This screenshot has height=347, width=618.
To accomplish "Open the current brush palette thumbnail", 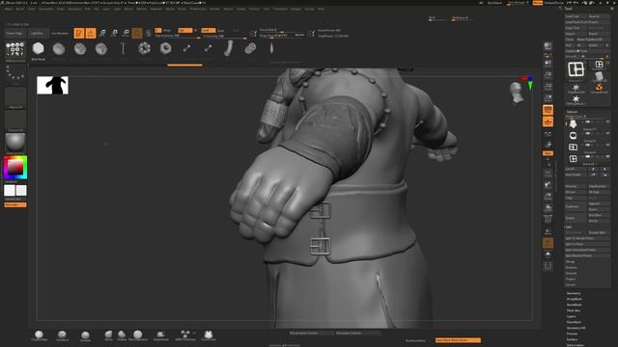I will click(15, 50).
